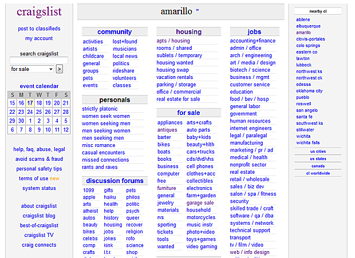Image resolution: width=355 pixels, height=258 pixels.
Task: Click into the search craigslist text field
Action: (39, 61)
